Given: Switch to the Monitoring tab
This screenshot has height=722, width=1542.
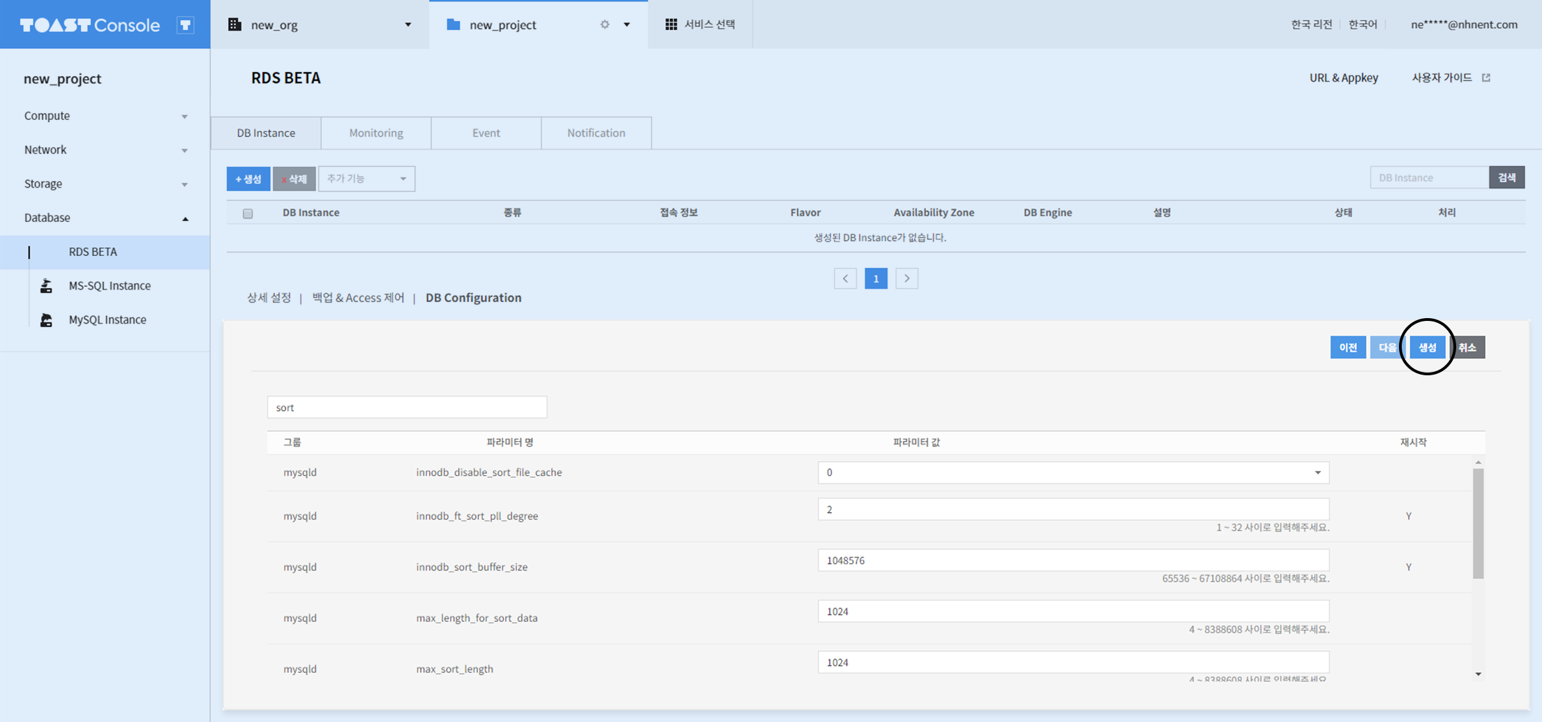Looking at the screenshot, I should pyautogui.click(x=376, y=133).
